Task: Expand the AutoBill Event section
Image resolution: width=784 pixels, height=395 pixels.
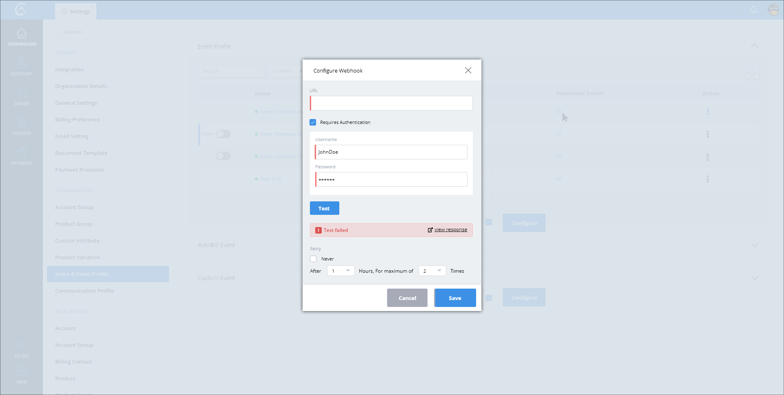Action: (x=754, y=245)
